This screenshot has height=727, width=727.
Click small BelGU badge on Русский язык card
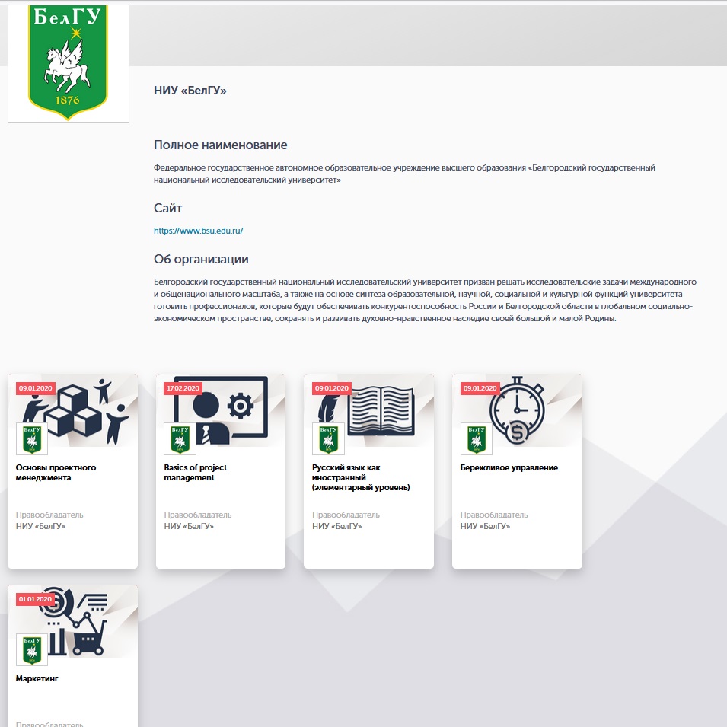[328, 439]
